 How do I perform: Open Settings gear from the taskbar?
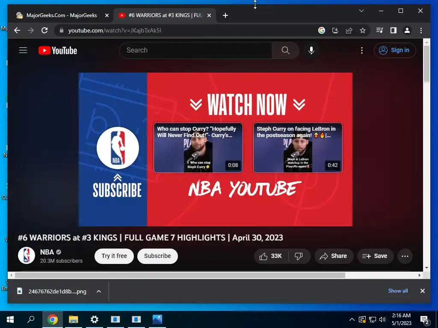coord(95,319)
